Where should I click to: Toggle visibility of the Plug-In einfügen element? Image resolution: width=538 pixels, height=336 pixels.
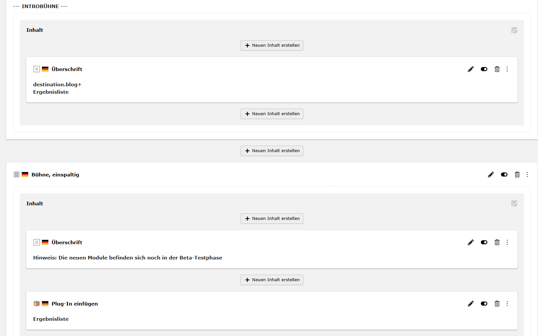(x=484, y=304)
